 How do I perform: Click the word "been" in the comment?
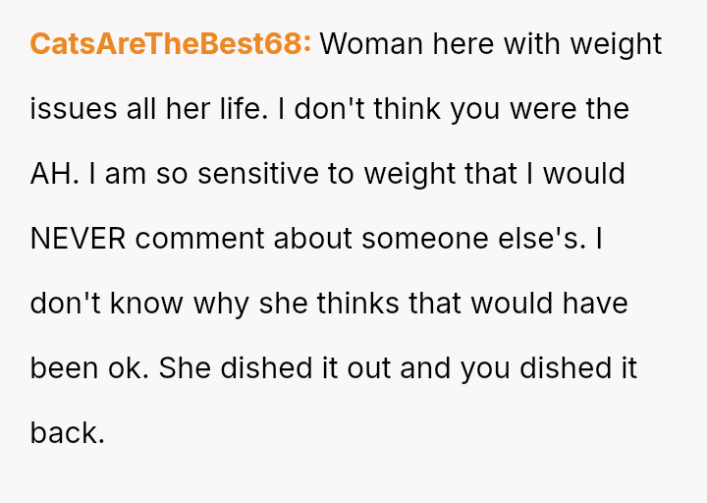click(64, 368)
